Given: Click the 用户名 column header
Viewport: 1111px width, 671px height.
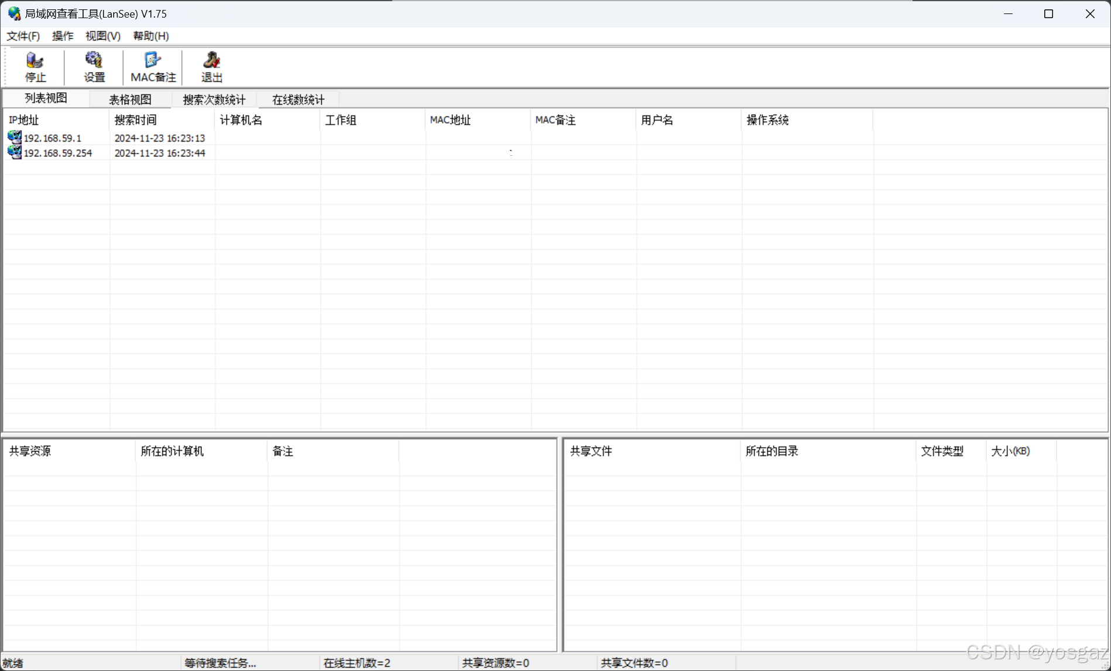Looking at the screenshot, I should [688, 120].
